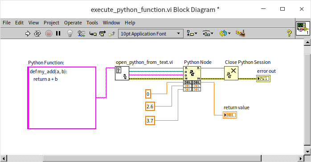Click the numeric constant 2.6

coord(150,107)
